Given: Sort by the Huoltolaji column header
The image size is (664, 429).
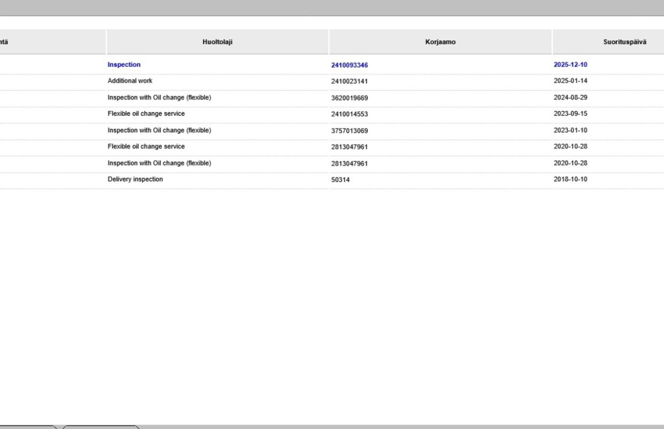Looking at the screenshot, I should (x=217, y=42).
